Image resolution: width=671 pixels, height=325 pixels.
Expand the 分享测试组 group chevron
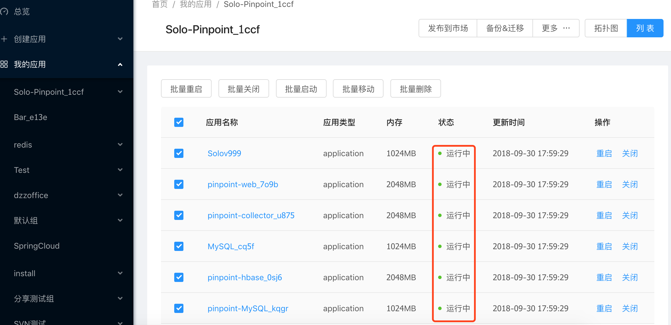(x=120, y=298)
